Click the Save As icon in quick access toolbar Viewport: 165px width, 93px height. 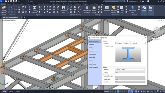click(x=14, y=1)
